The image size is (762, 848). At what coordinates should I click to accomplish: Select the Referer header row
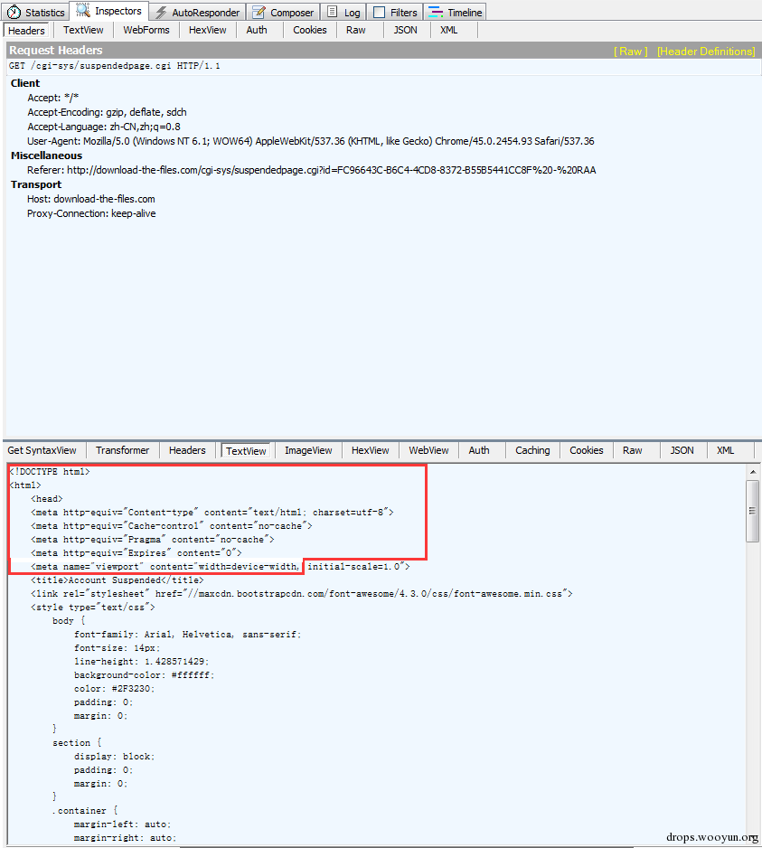coord(312,170)
